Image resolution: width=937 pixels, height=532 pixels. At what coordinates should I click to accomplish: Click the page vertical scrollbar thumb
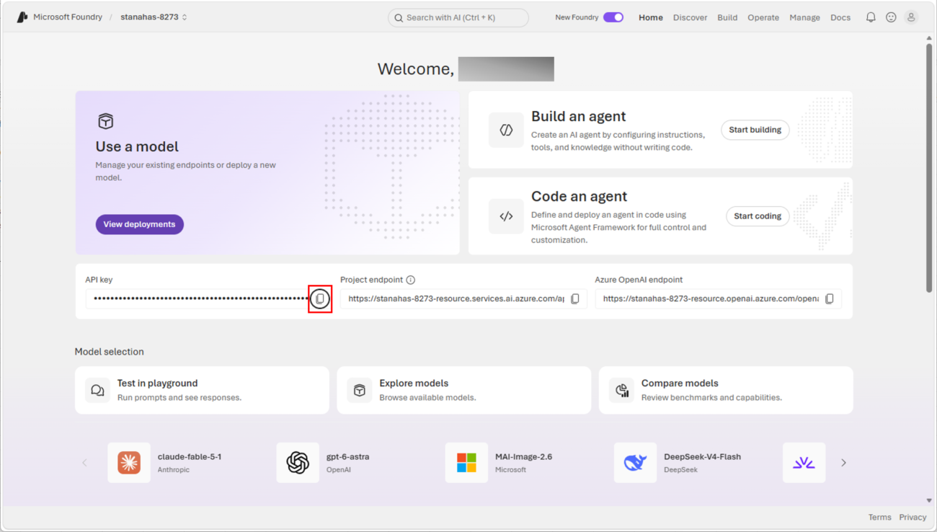coord(929,169)
